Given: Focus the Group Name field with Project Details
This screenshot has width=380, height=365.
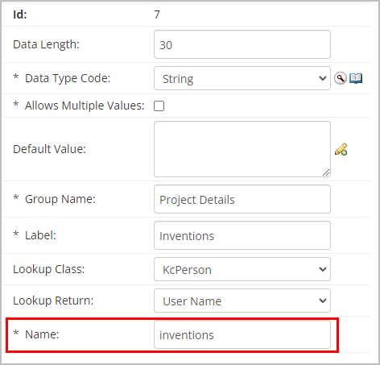Looking at the screenshot, I should click(242, 199).
